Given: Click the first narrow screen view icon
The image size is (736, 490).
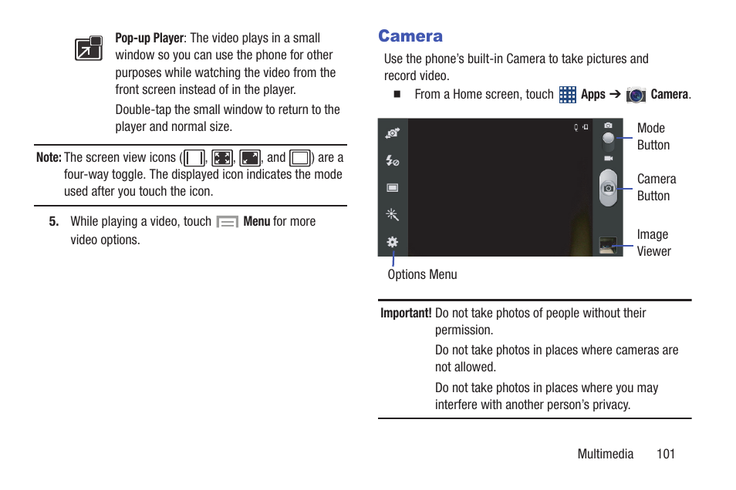Looking at the screenshot, I should (x=194, y=158).
